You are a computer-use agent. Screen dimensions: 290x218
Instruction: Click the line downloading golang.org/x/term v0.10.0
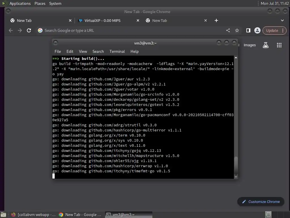click(99, 135)
